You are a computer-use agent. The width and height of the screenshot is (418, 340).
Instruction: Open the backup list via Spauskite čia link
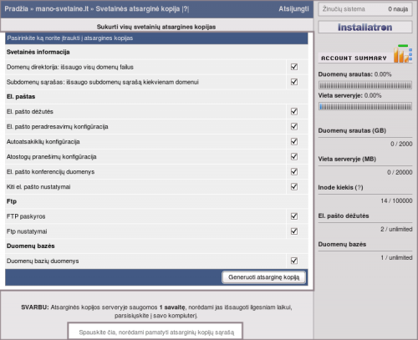156,332
